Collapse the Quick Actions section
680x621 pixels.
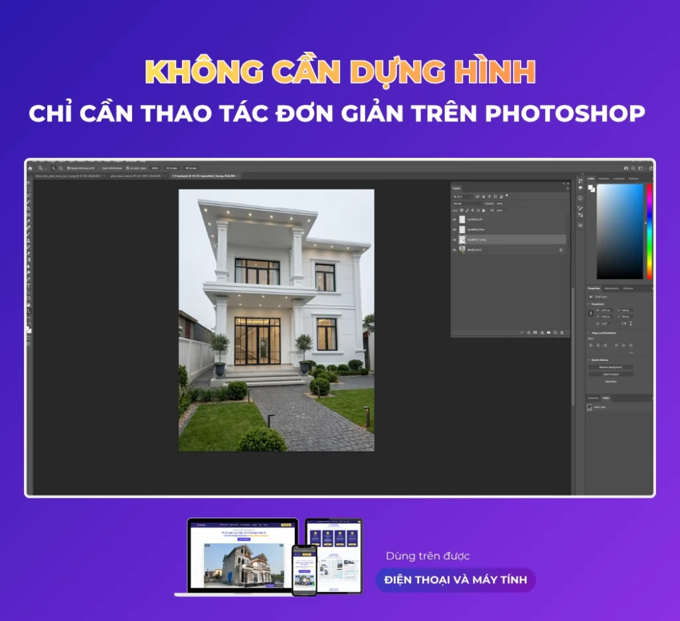(589, 359)
